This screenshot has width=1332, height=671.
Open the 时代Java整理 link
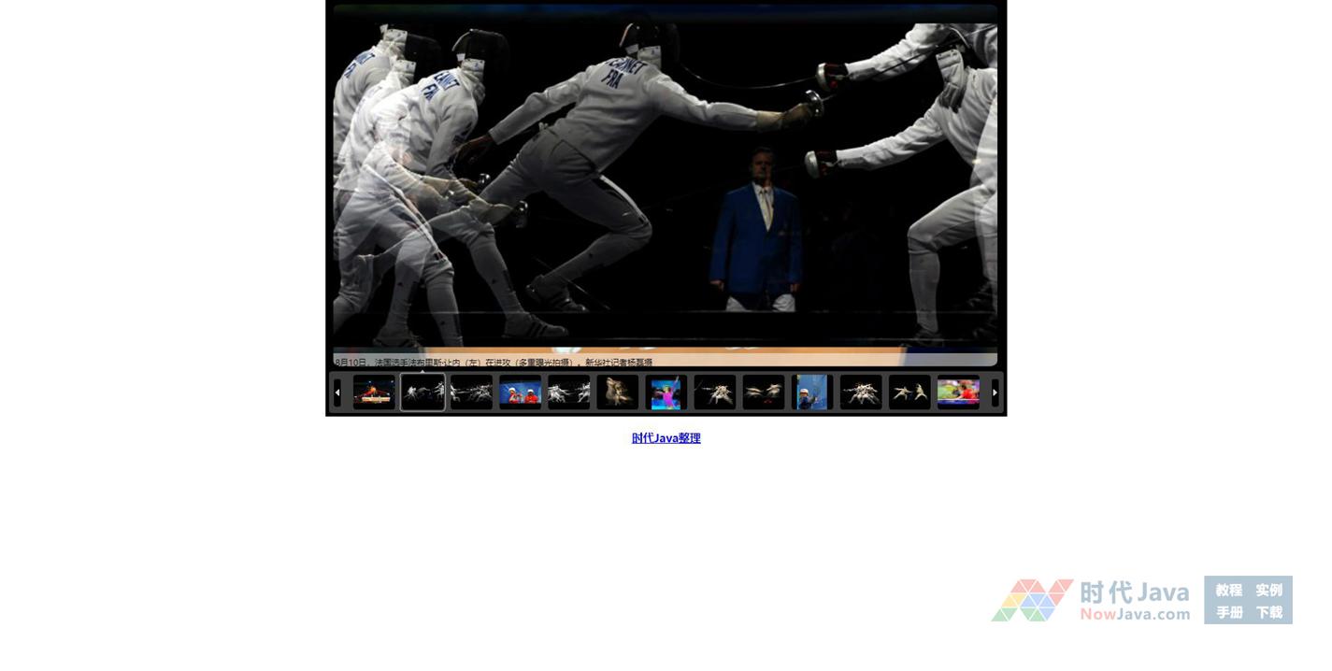[666, 438]
